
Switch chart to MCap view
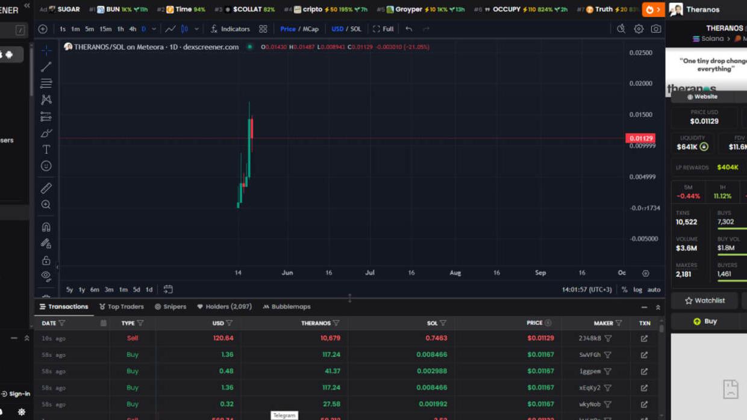click(310, 29)
